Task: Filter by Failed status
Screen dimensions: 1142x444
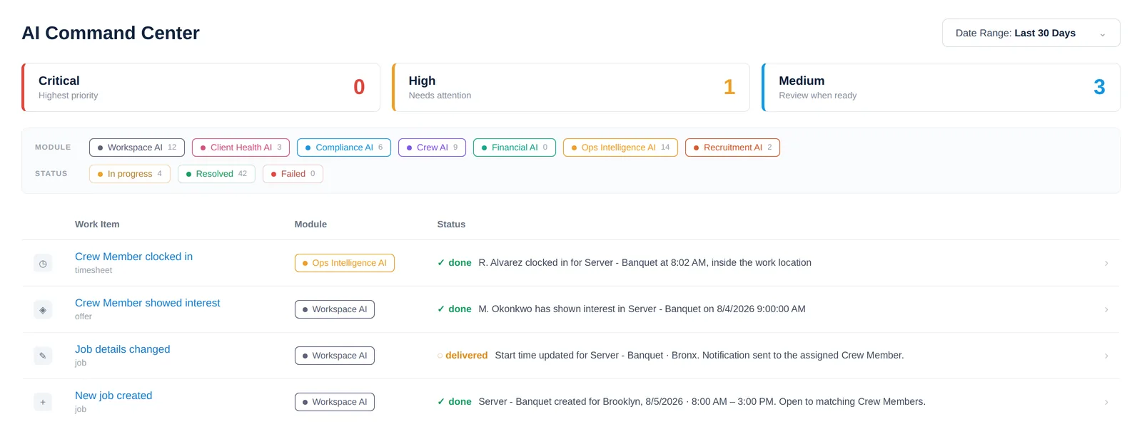Action: [293, 174]
